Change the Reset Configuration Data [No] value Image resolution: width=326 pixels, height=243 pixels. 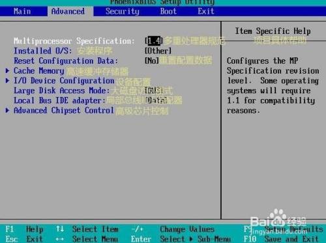[152, 61]
